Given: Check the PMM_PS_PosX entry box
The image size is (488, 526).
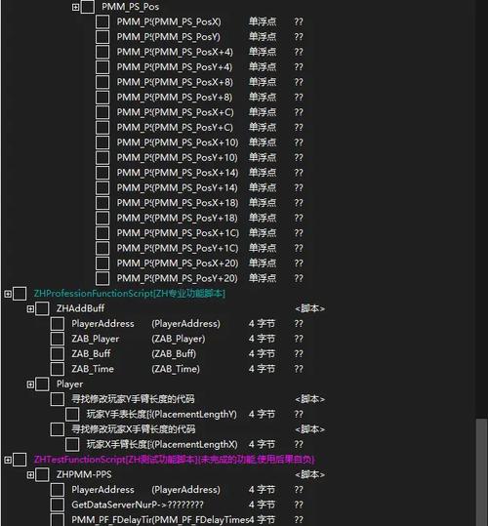Looking at the screenshot, I should (102, 21).
